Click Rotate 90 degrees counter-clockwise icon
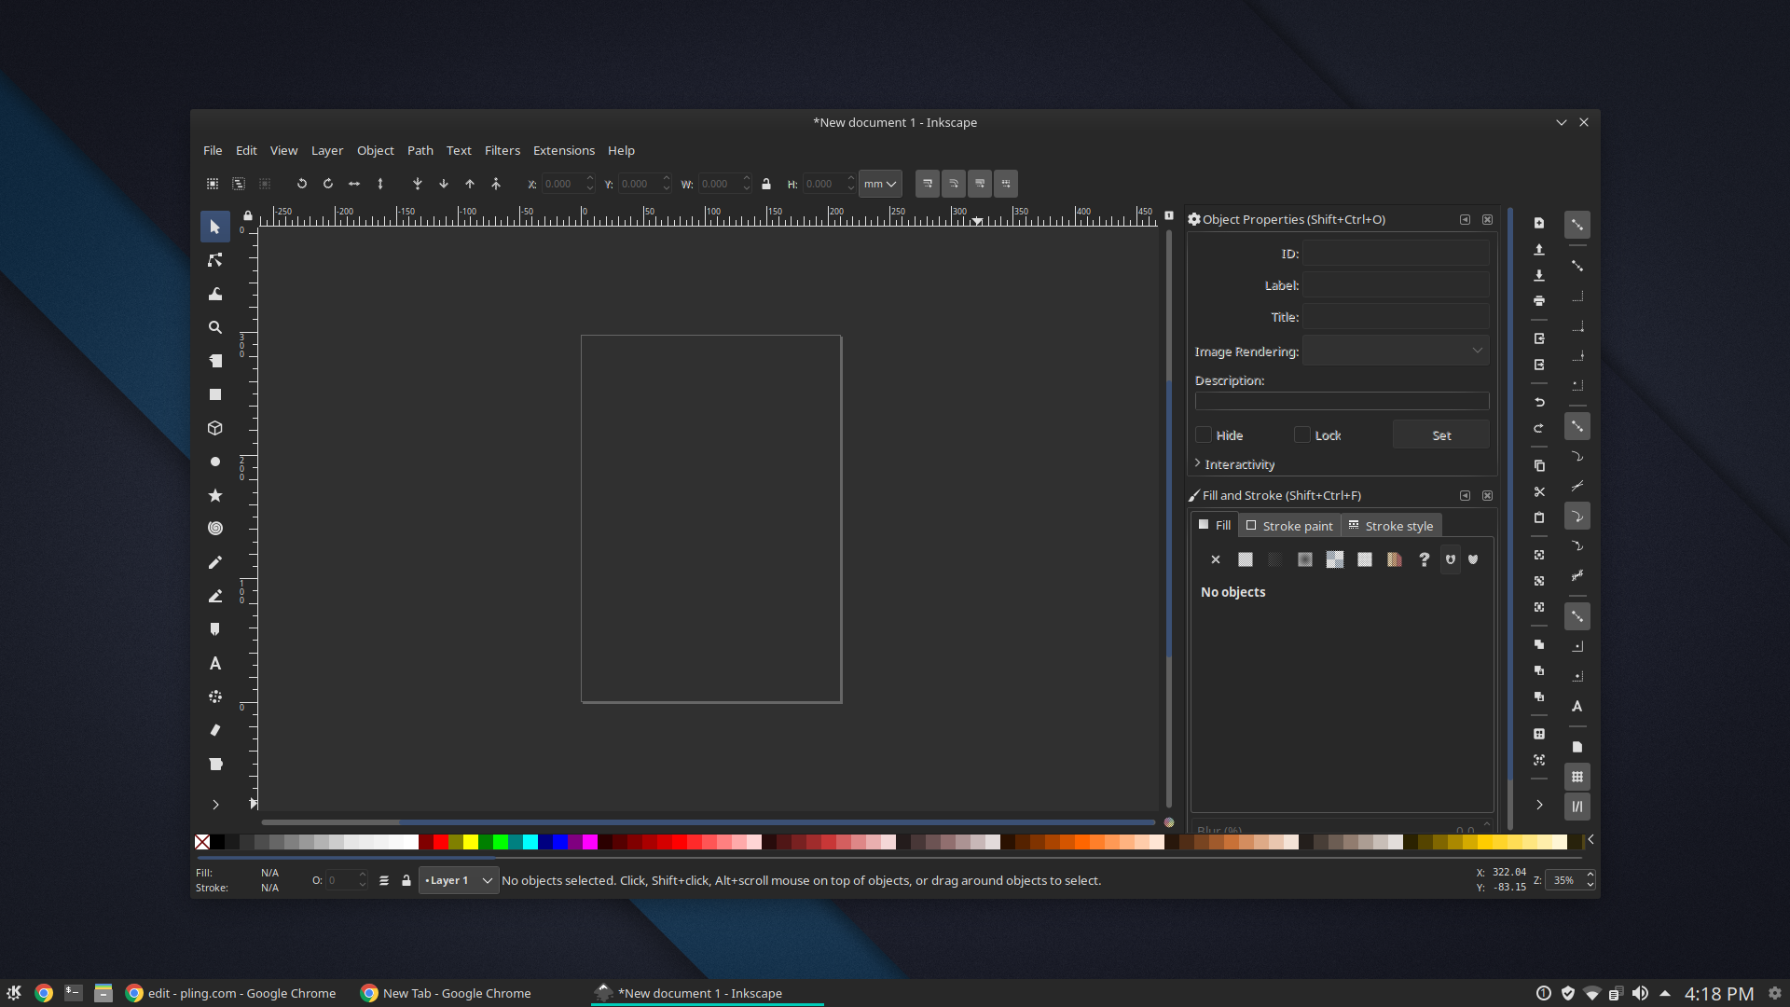This screenshot has height=1007, width=1790. point(302,184)
